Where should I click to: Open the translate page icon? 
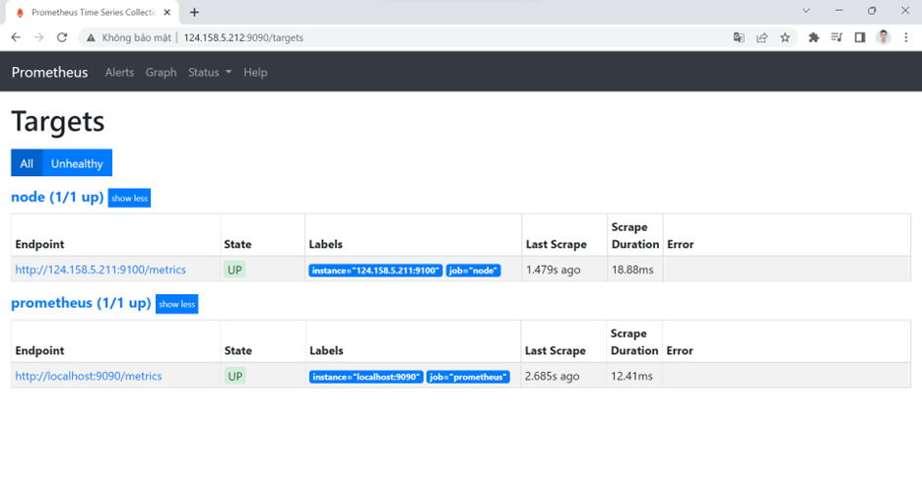click(739, 37)
